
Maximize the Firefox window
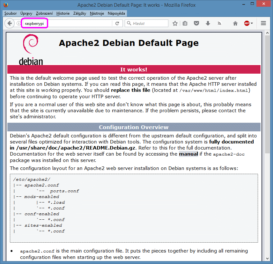[252, 4]
